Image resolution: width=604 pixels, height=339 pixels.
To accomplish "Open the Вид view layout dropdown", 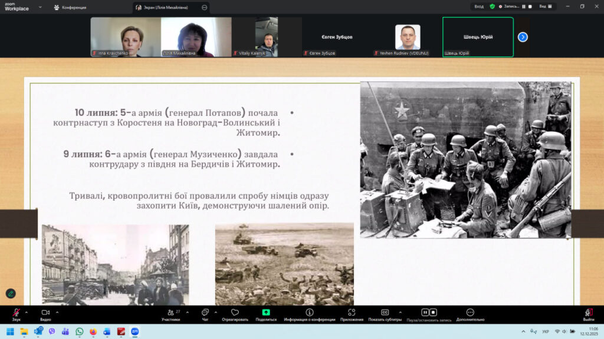I will 546,6.
